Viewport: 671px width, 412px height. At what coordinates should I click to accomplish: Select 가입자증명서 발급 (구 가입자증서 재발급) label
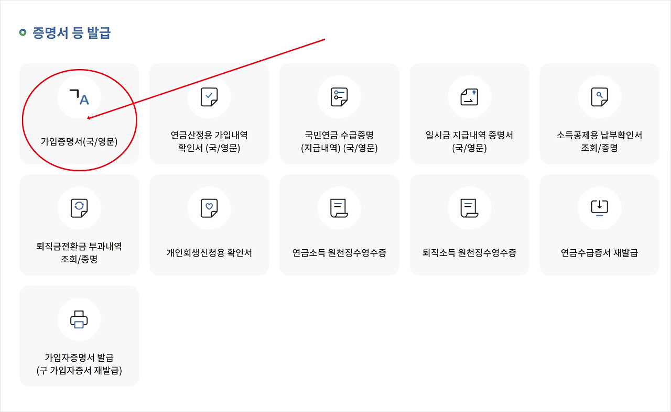pyautogui.click(x=79, y=364)
